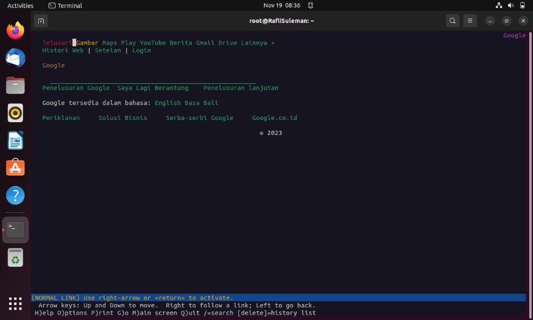
Task: Launch Rhythmbox music player
Action: tap(15, 113)
